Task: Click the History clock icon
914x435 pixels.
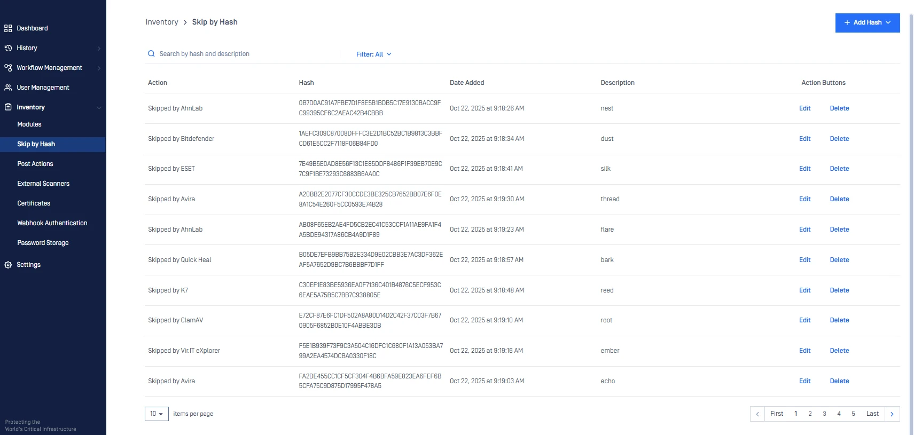Action: [8, 48]
